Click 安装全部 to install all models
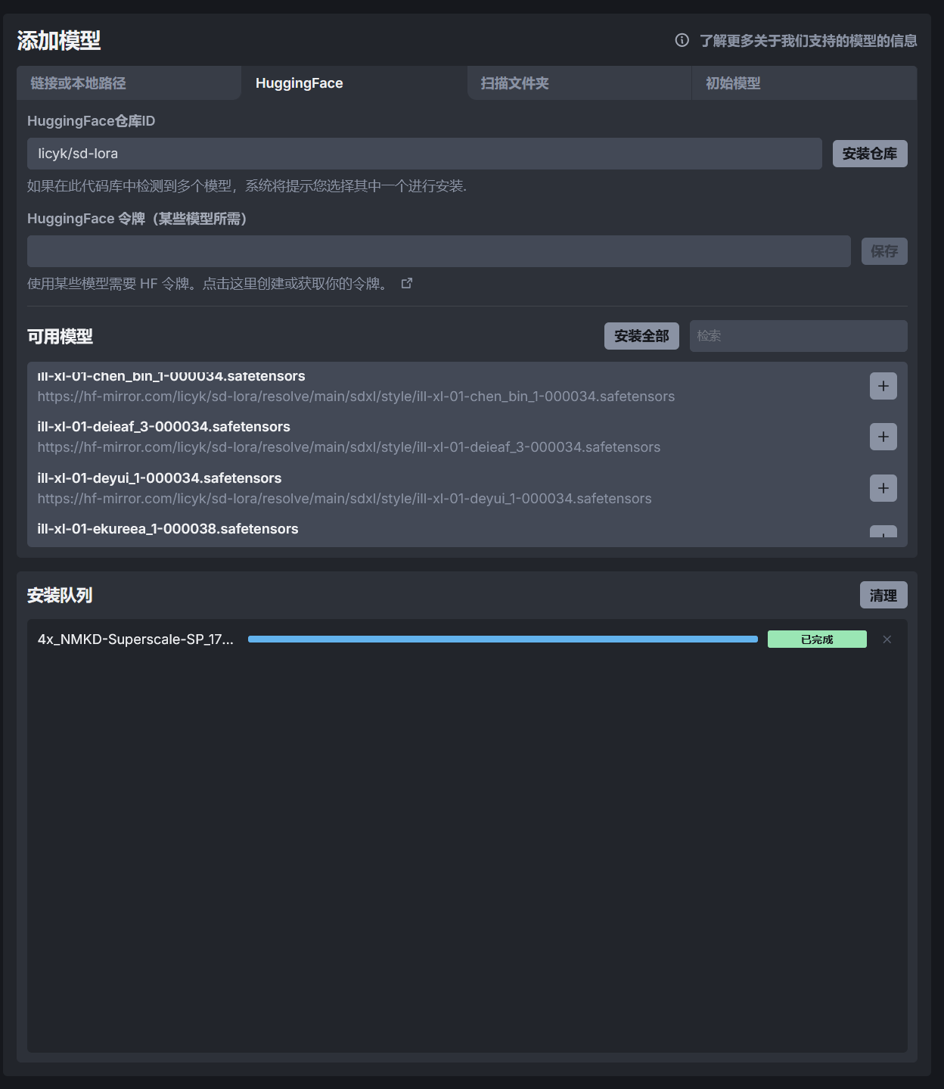Image resolution: width=944 pixels, height=1089 pixels. (641, 336)
